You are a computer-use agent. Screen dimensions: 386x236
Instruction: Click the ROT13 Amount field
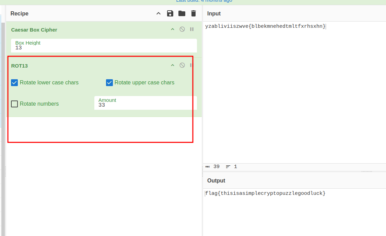click(x=145, y=103)
